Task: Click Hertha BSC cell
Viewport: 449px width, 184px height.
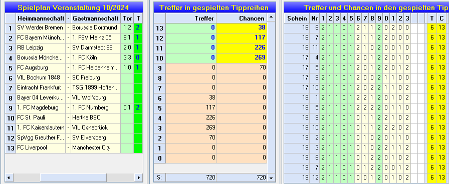Action: [x=96, y=117]
